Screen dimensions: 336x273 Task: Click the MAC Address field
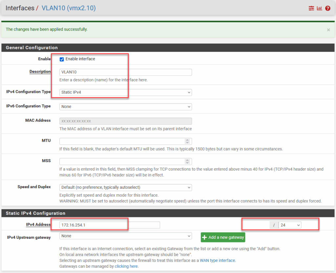tap(125, 121)
